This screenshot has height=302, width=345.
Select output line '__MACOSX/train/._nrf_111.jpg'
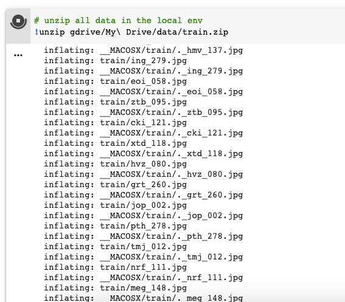pos(144,278)
